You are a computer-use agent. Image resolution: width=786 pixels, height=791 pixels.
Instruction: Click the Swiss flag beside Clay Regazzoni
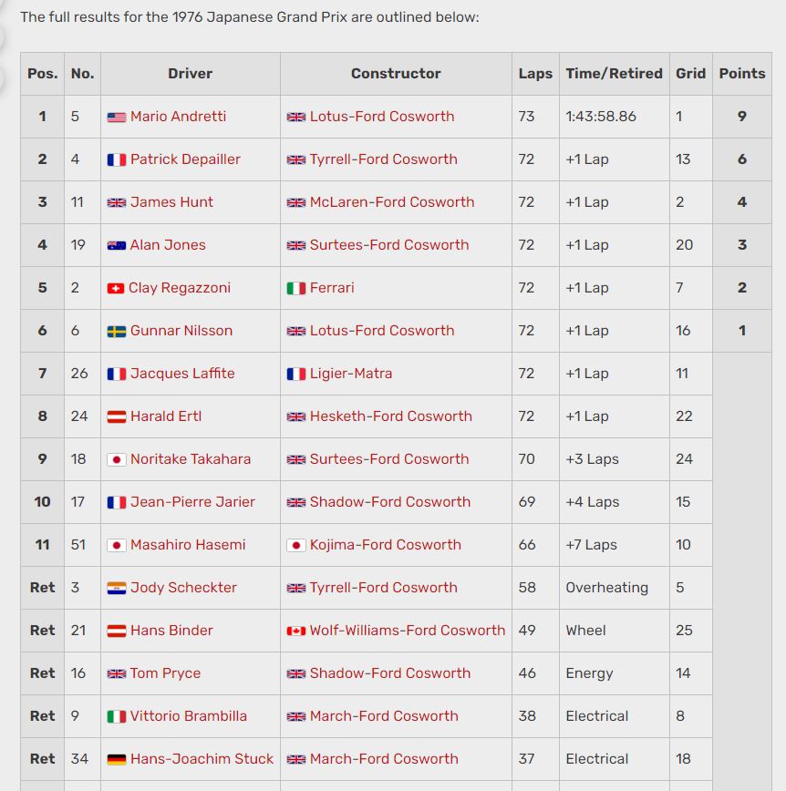[115, 289]
